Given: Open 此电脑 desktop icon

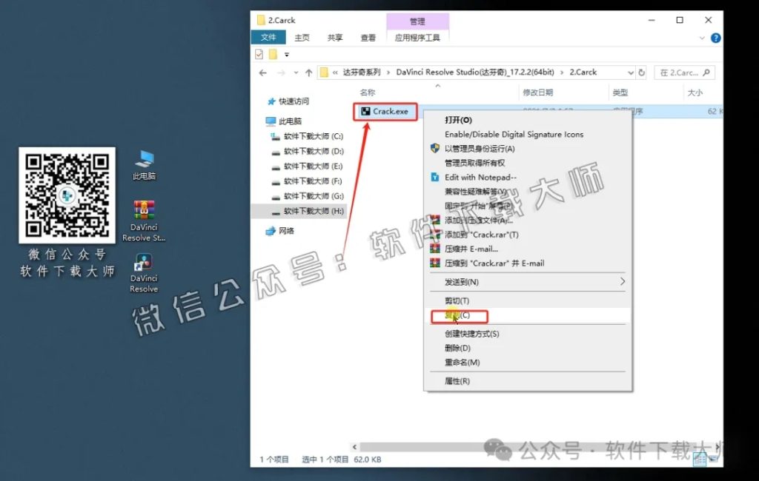Looking at the screenshot, I should tap(142, 159).
